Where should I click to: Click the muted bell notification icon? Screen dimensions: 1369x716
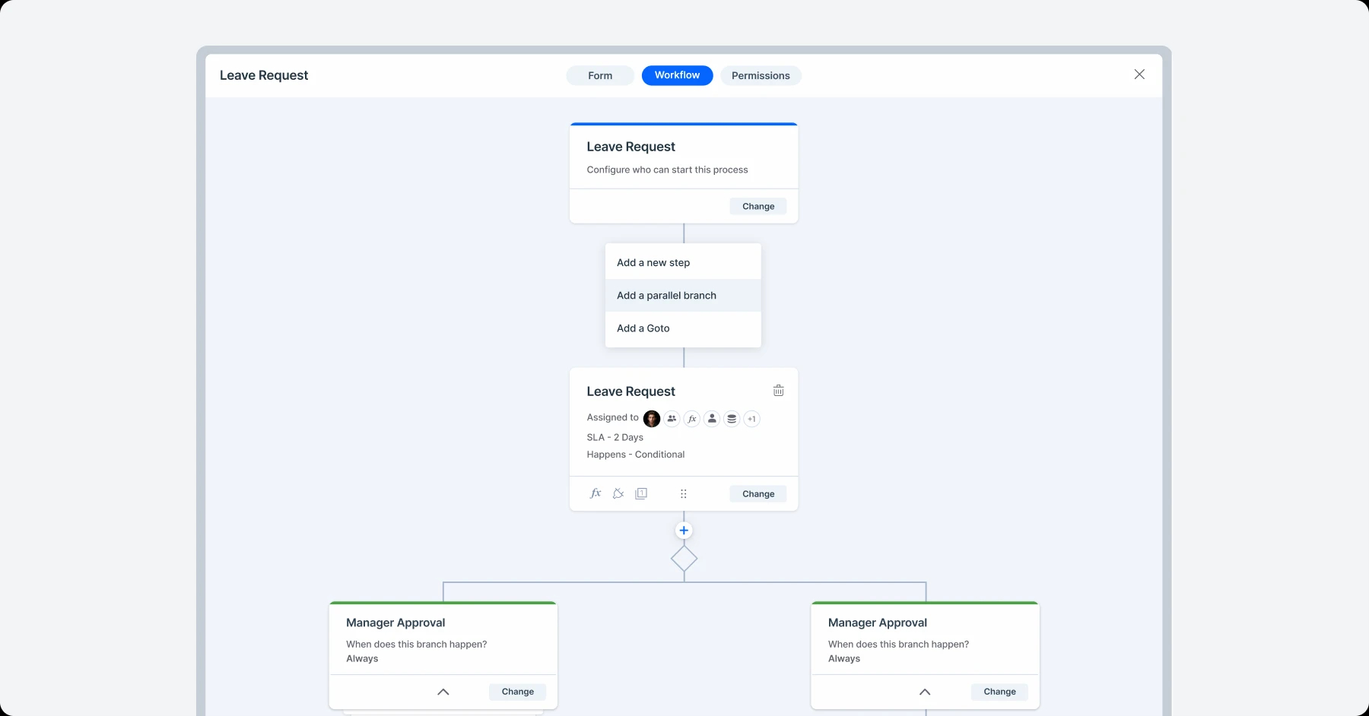pyautogui.click(x=618, y=493)
